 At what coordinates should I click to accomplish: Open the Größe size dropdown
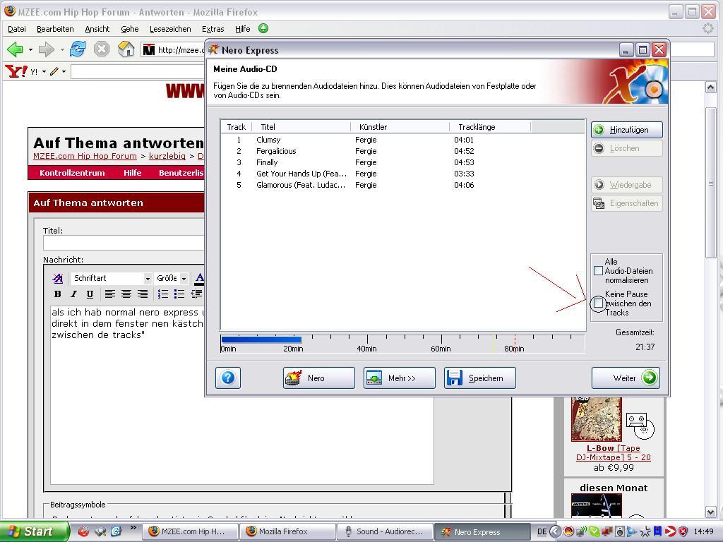pyautogui.click(x=172, y=278)
